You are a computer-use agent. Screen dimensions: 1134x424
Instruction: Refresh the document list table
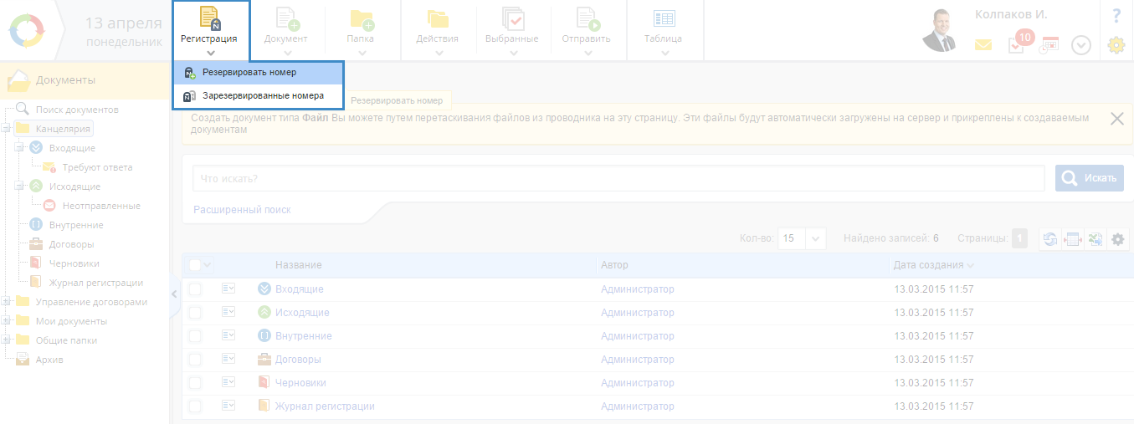point(1049,239)
